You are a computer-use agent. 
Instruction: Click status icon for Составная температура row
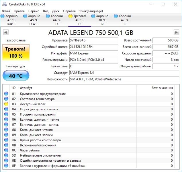[6, 99]
